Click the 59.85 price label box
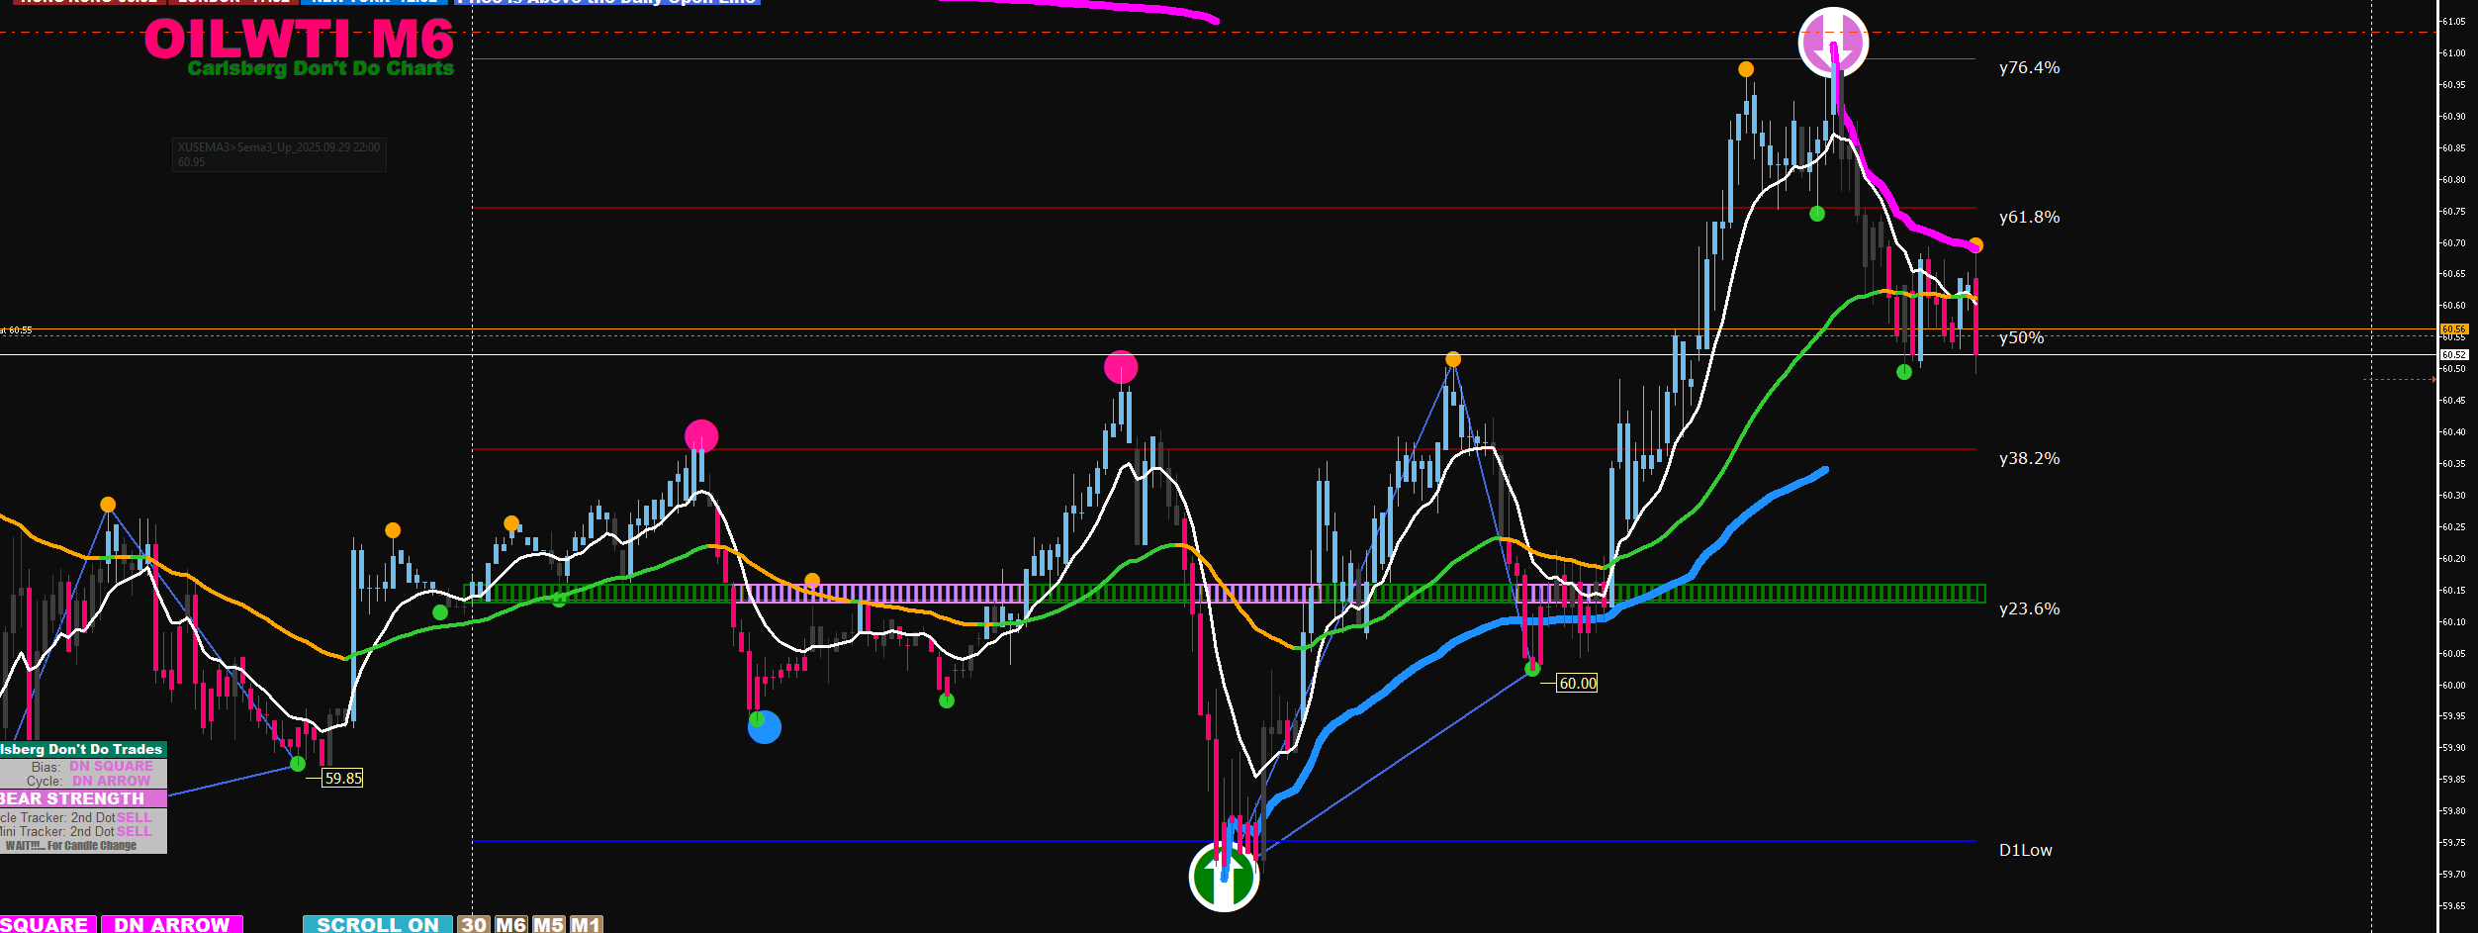2478x933 pixels. point(343,779)
